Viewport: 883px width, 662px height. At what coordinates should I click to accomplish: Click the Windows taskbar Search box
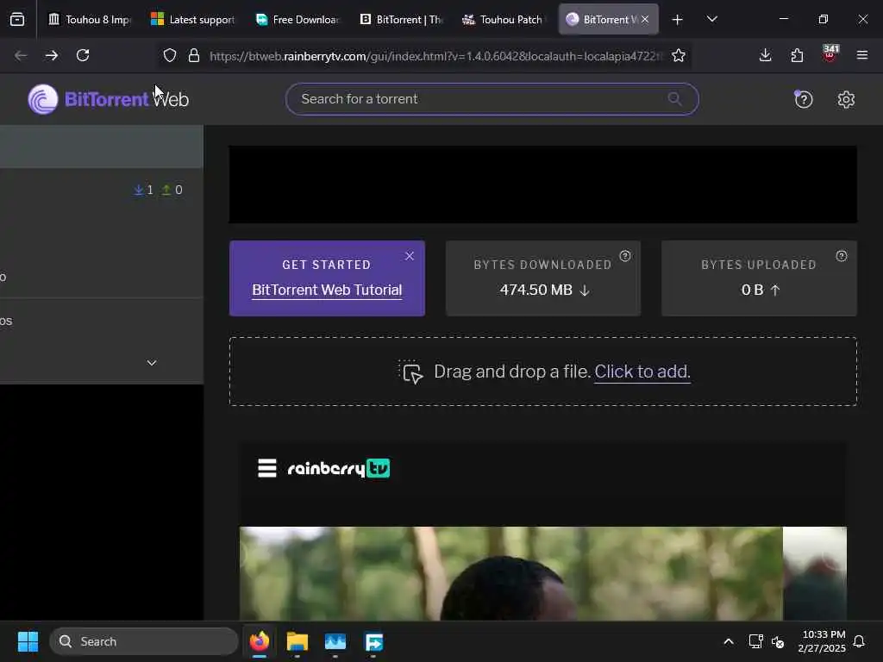coord(144,641)
